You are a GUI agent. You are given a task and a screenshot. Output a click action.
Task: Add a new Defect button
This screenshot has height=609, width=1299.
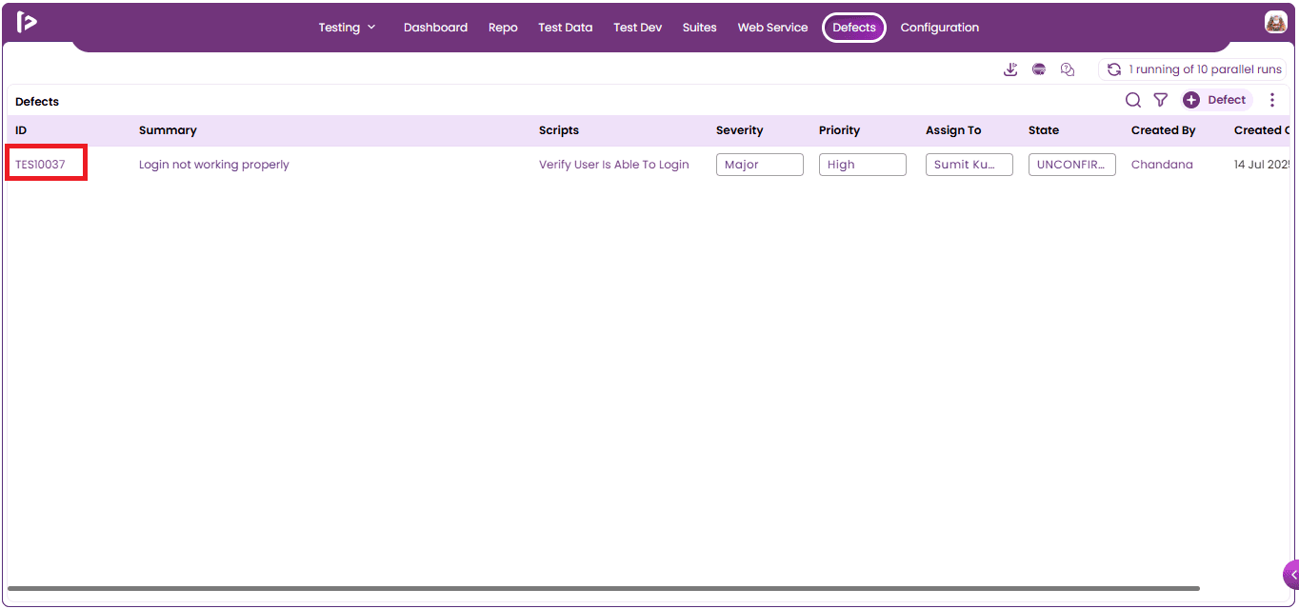(1216, 100)
